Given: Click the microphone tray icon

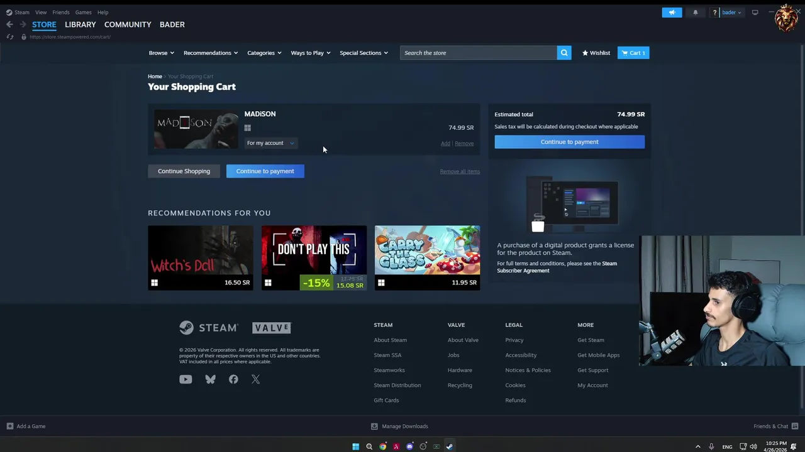Looking at the screenshot, I should tap(711, 446).
